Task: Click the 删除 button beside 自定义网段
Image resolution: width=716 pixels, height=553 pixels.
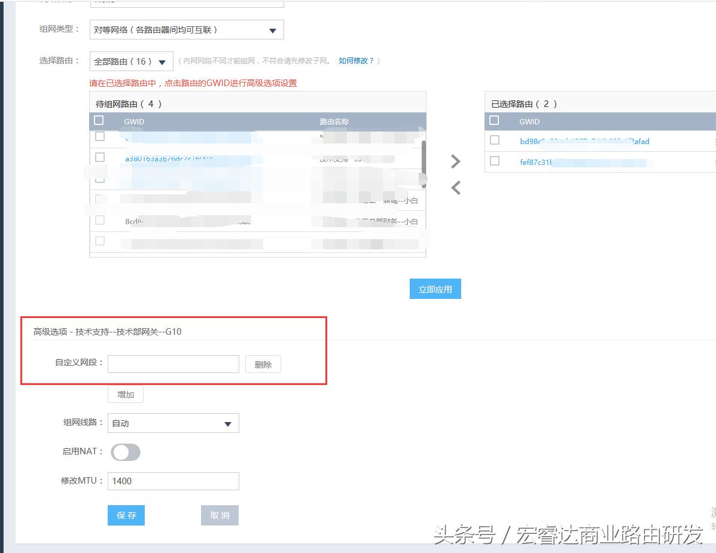Action: point(263,363)
